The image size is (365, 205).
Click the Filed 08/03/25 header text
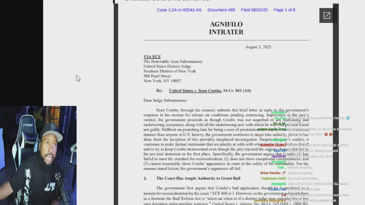pos(254,10)
